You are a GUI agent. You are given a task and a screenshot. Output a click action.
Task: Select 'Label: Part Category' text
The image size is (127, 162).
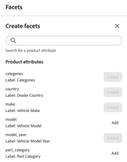(23, 157)
